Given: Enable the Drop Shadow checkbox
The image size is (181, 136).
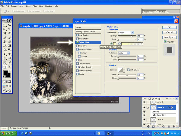Looking at the screenshot, I should point(78,35).
